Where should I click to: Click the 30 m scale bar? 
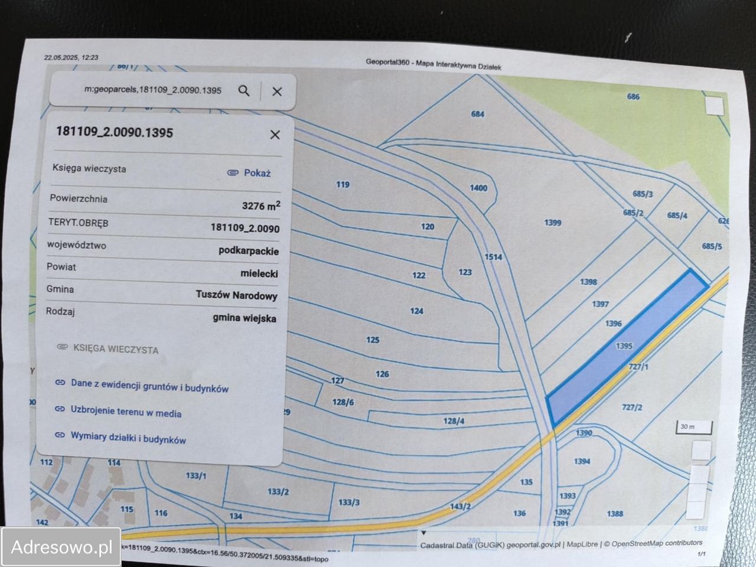click(x=694, y=427)
